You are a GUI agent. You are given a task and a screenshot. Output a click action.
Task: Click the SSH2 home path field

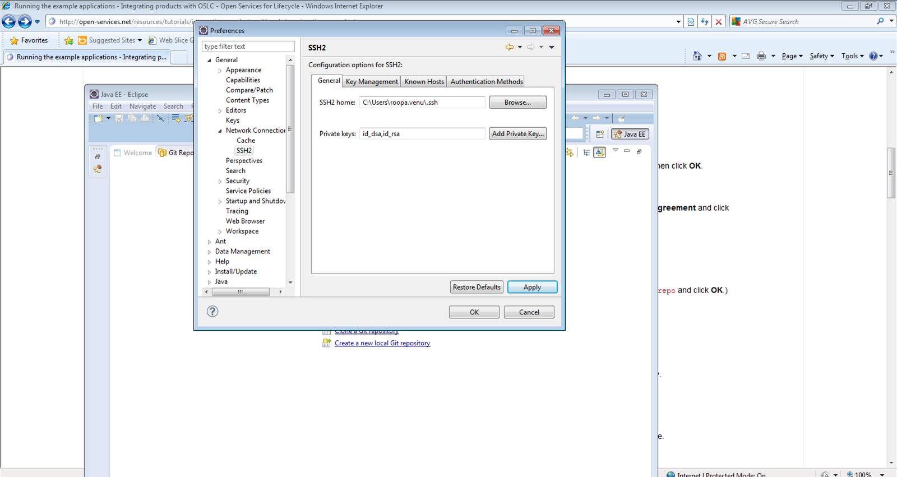[x=422, y=103]
